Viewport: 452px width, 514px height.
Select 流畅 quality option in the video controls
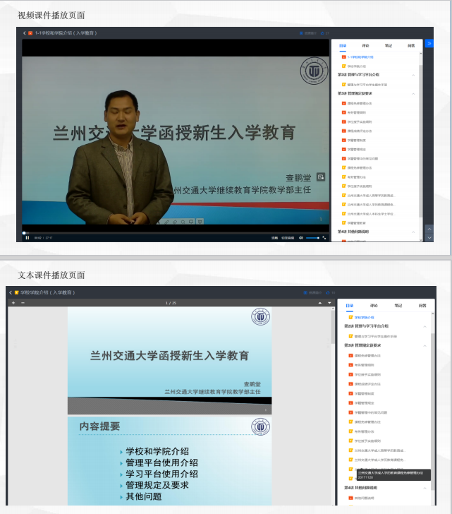(274, 238)
